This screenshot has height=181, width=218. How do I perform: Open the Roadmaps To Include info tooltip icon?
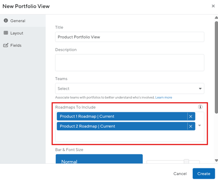click(x=200, y=107)
